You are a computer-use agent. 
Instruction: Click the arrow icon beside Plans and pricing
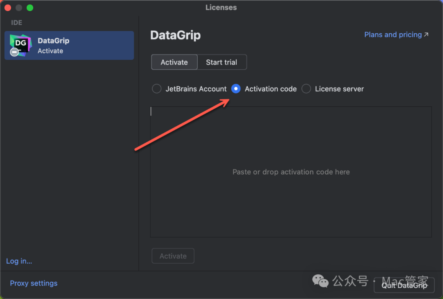pos(426,35)
